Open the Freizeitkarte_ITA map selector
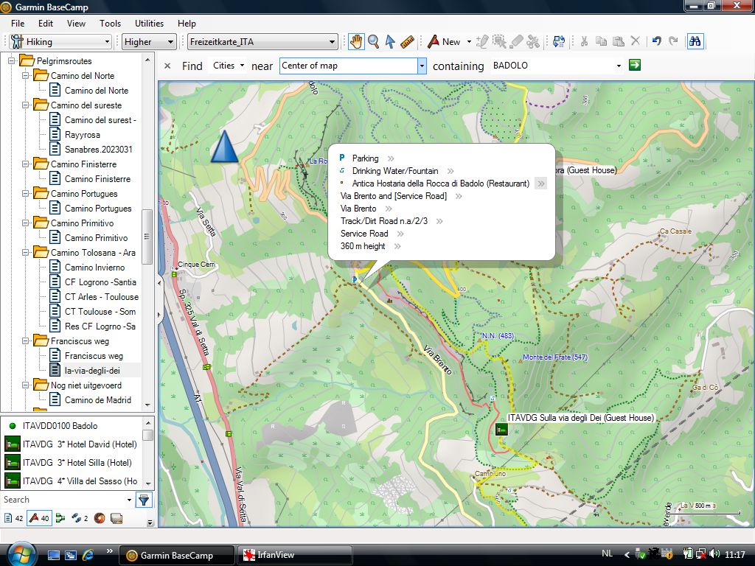The image size is (755, 566). (262, 42)
